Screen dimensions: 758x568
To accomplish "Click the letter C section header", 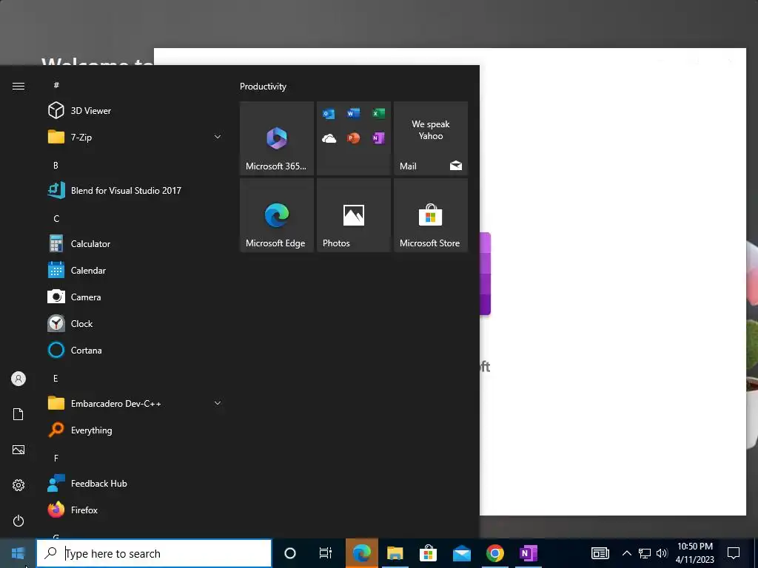I will [x=56, y=219].
